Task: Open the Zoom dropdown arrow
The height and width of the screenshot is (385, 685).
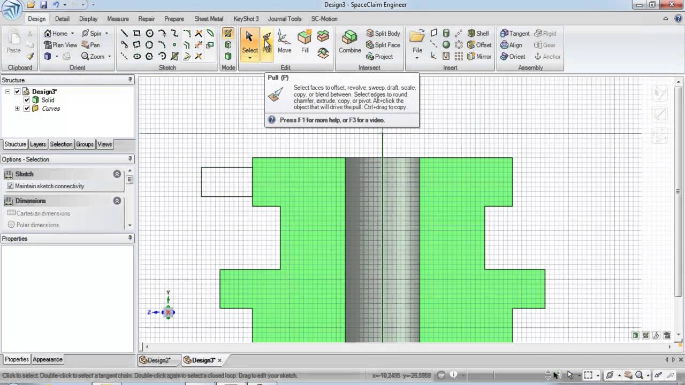Action: tap(109, 57)
